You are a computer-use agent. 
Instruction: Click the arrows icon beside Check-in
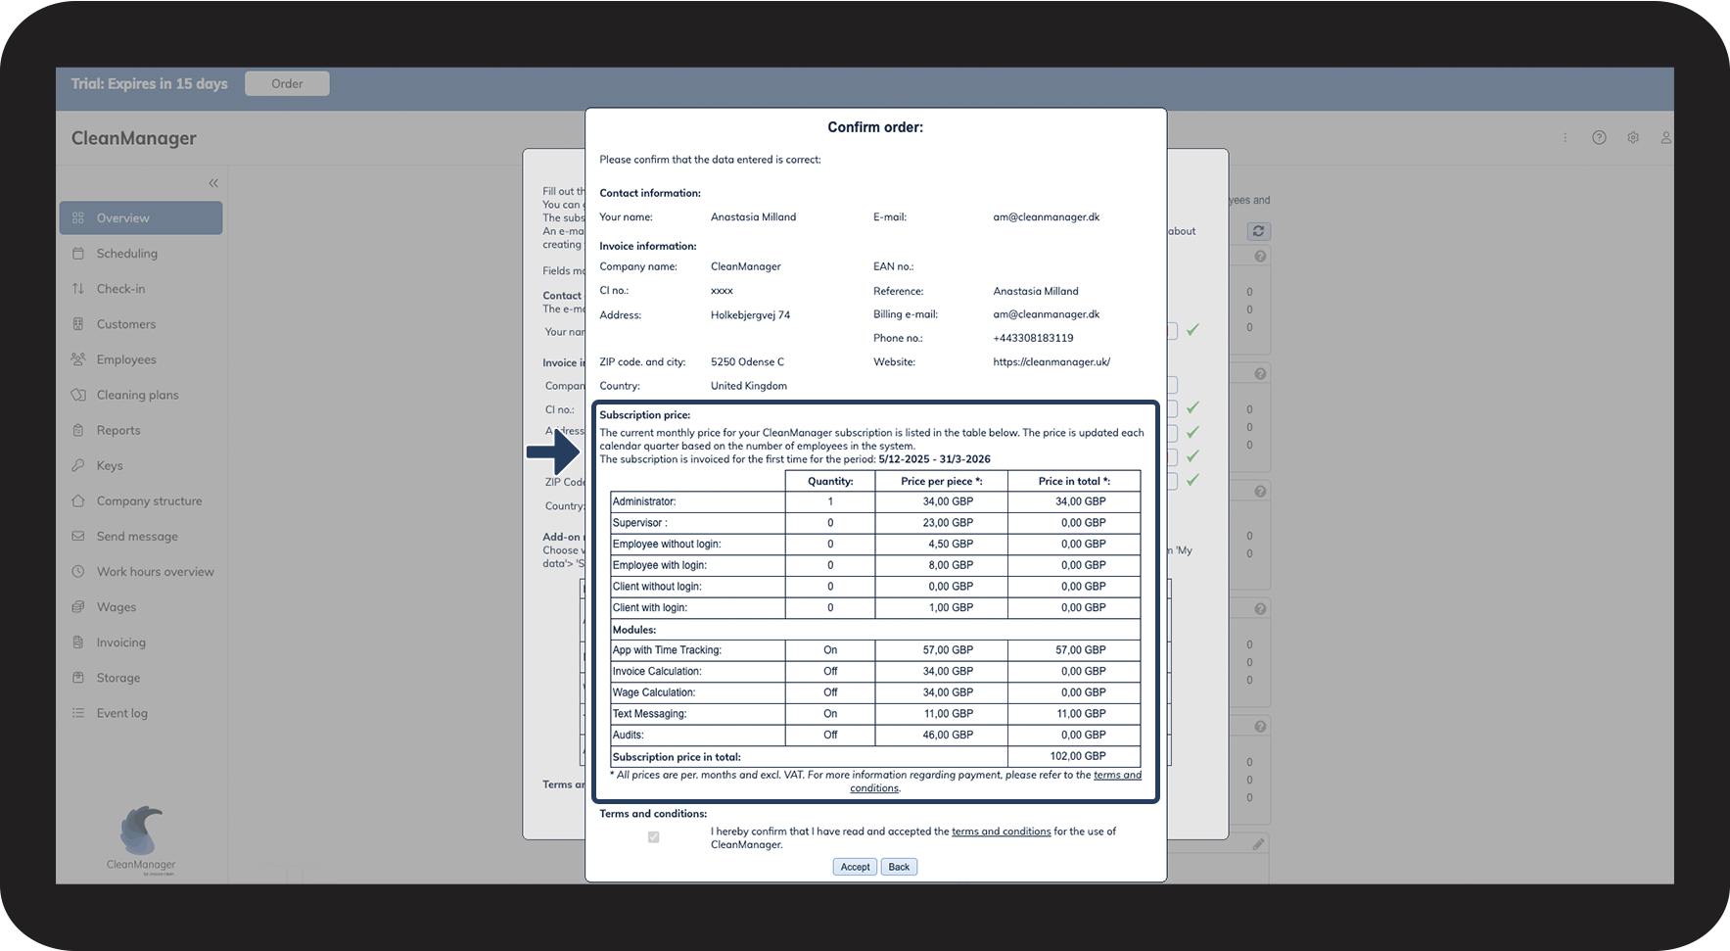(x=78, y=289)
